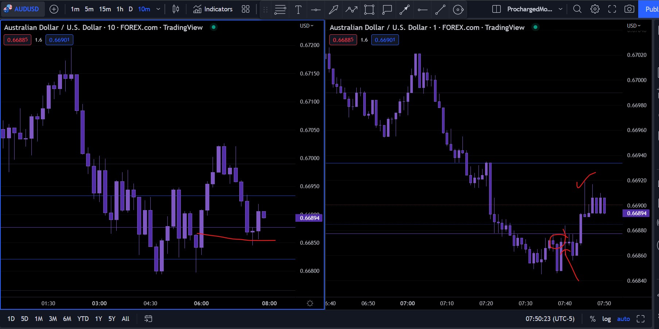
Task: Click the 0.66894 price label on 1-minute chart
Action: coord(637,213)
